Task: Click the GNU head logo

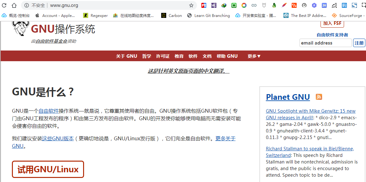Action: [x=21, y=28]
